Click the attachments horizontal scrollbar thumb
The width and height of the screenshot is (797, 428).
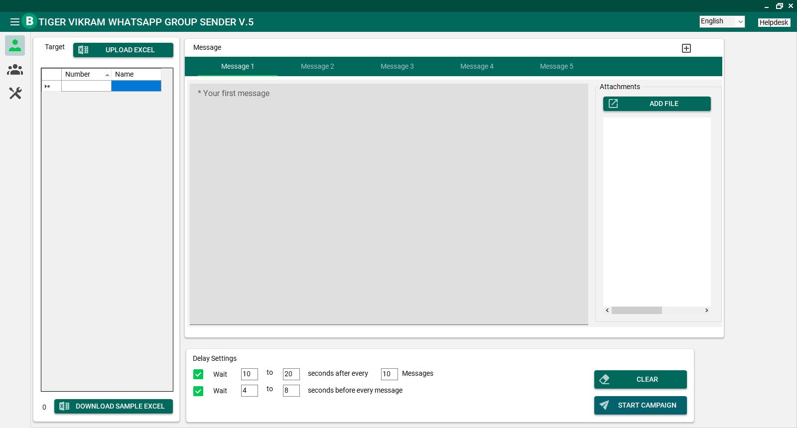tap(637, 311)
